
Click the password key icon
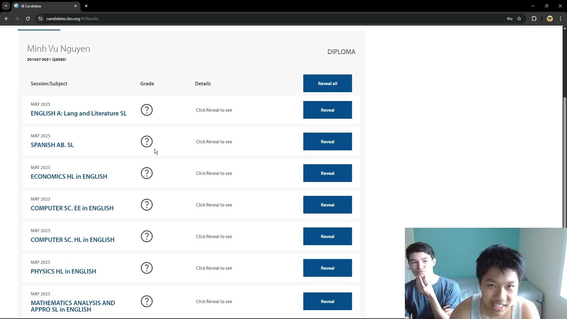pyautogui.click(x=509, y=19)
